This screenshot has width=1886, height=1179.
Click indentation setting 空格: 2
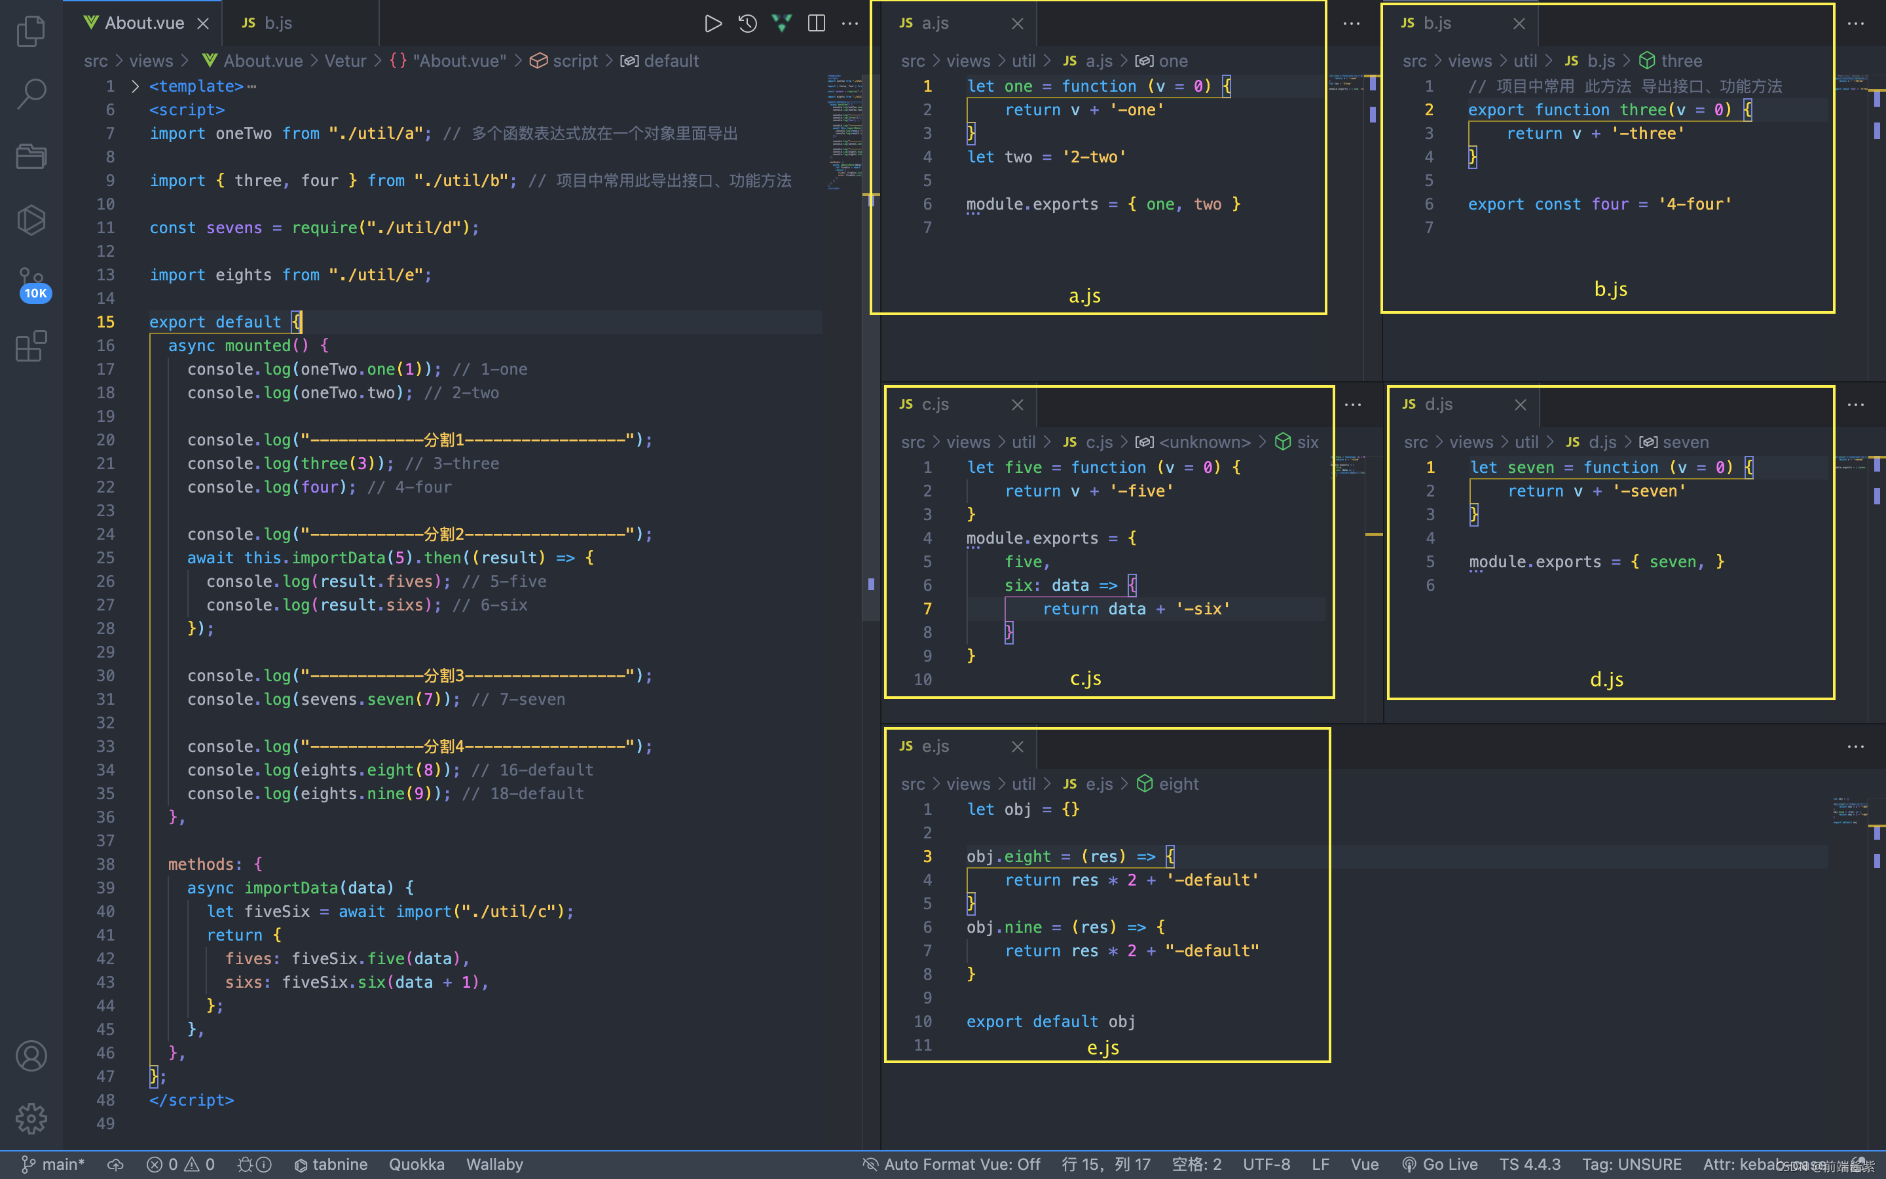(1197, 1164)
